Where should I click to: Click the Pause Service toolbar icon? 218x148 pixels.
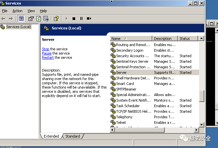click(81, 19)
